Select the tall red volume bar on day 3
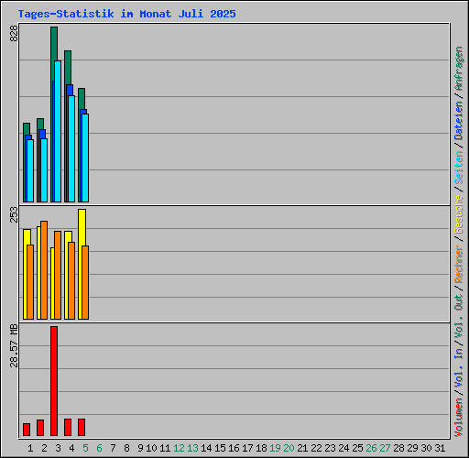Viewport: 469px width, 458px height. pyautogui.click(x=54, y=381)
